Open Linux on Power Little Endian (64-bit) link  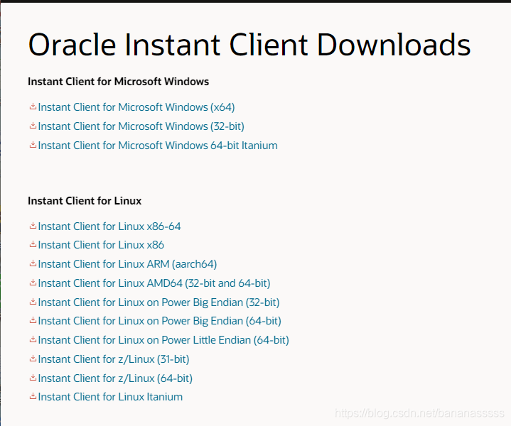coord(163,340)
